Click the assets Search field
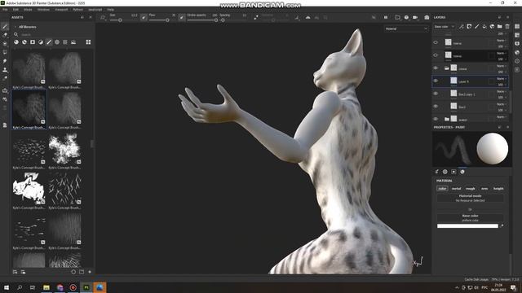 click(x=53, y=34)
